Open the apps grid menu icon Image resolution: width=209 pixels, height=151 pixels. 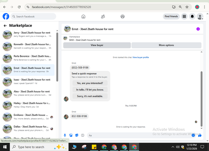pos(184,16)
